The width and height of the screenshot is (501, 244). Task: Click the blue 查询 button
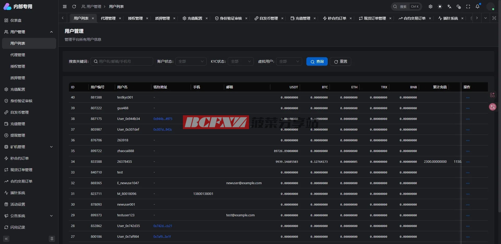pyautogui.click(x=317, y=61)
